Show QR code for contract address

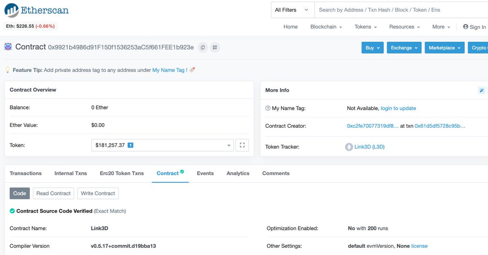(215, 47)
